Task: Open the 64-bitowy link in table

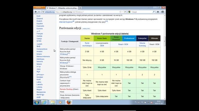Action: click(x=64, y=63)
